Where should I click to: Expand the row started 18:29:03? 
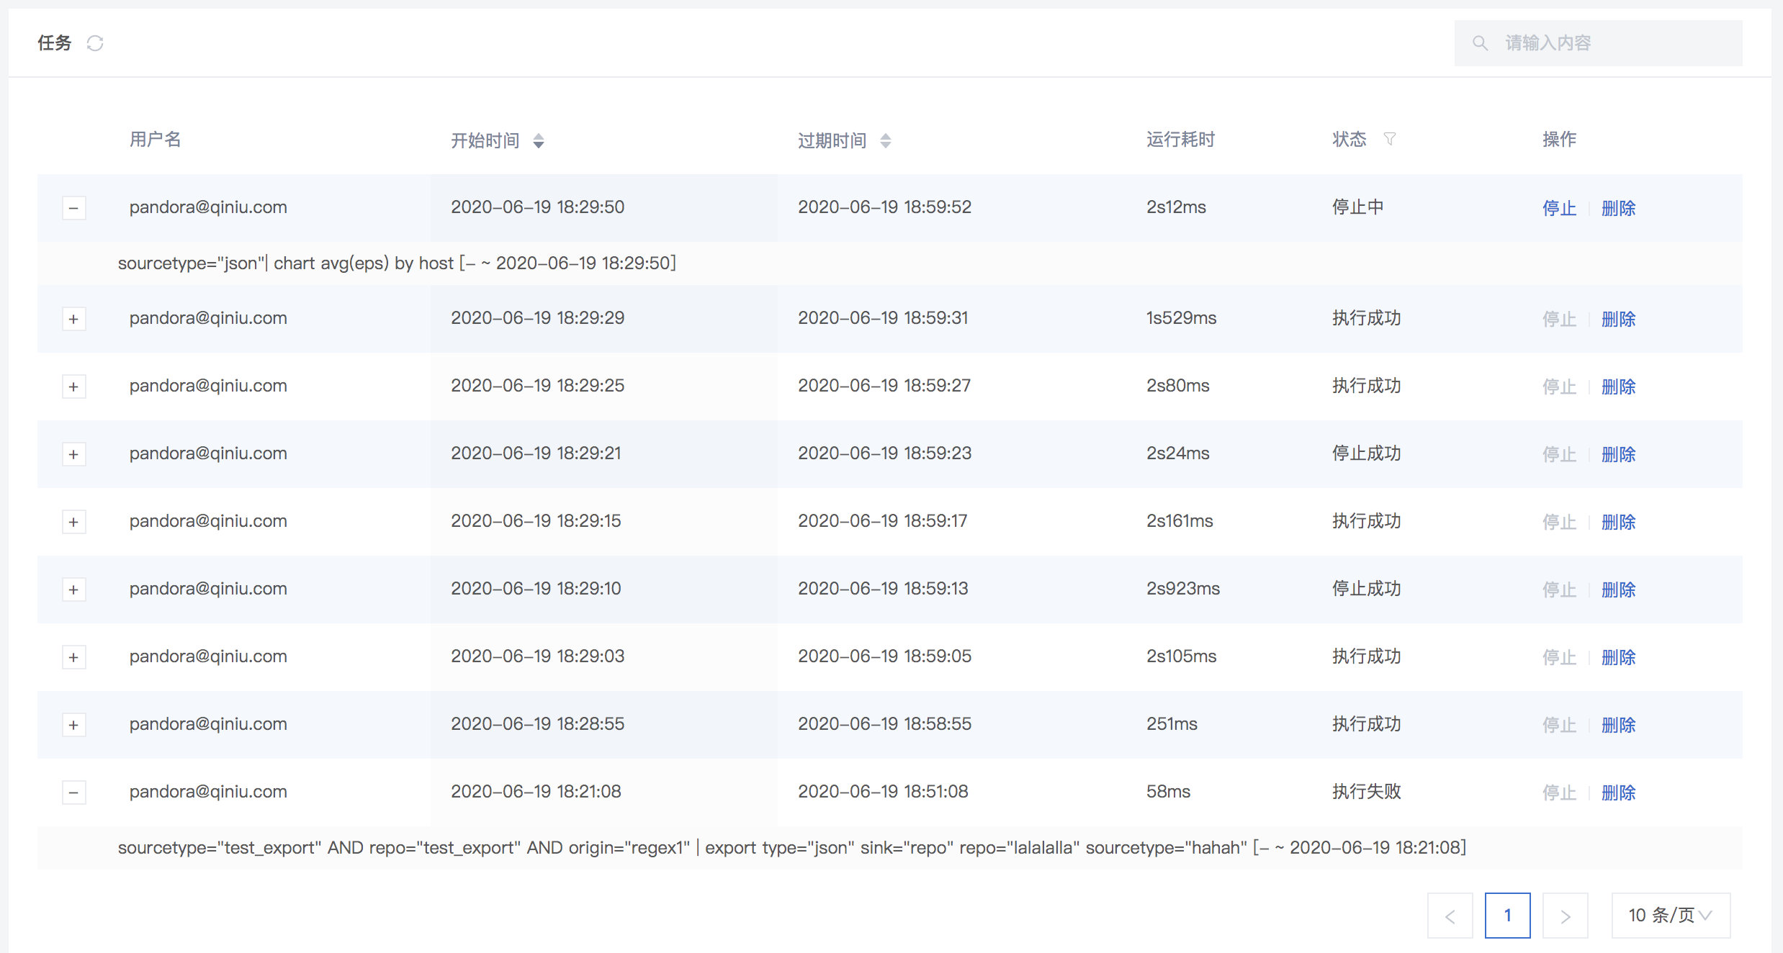pyautogui.click(x=73, y=657)
